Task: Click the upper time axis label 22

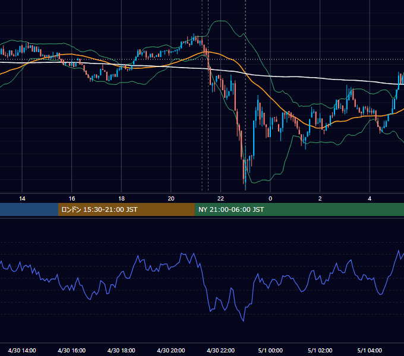Action: pos(220,199)
